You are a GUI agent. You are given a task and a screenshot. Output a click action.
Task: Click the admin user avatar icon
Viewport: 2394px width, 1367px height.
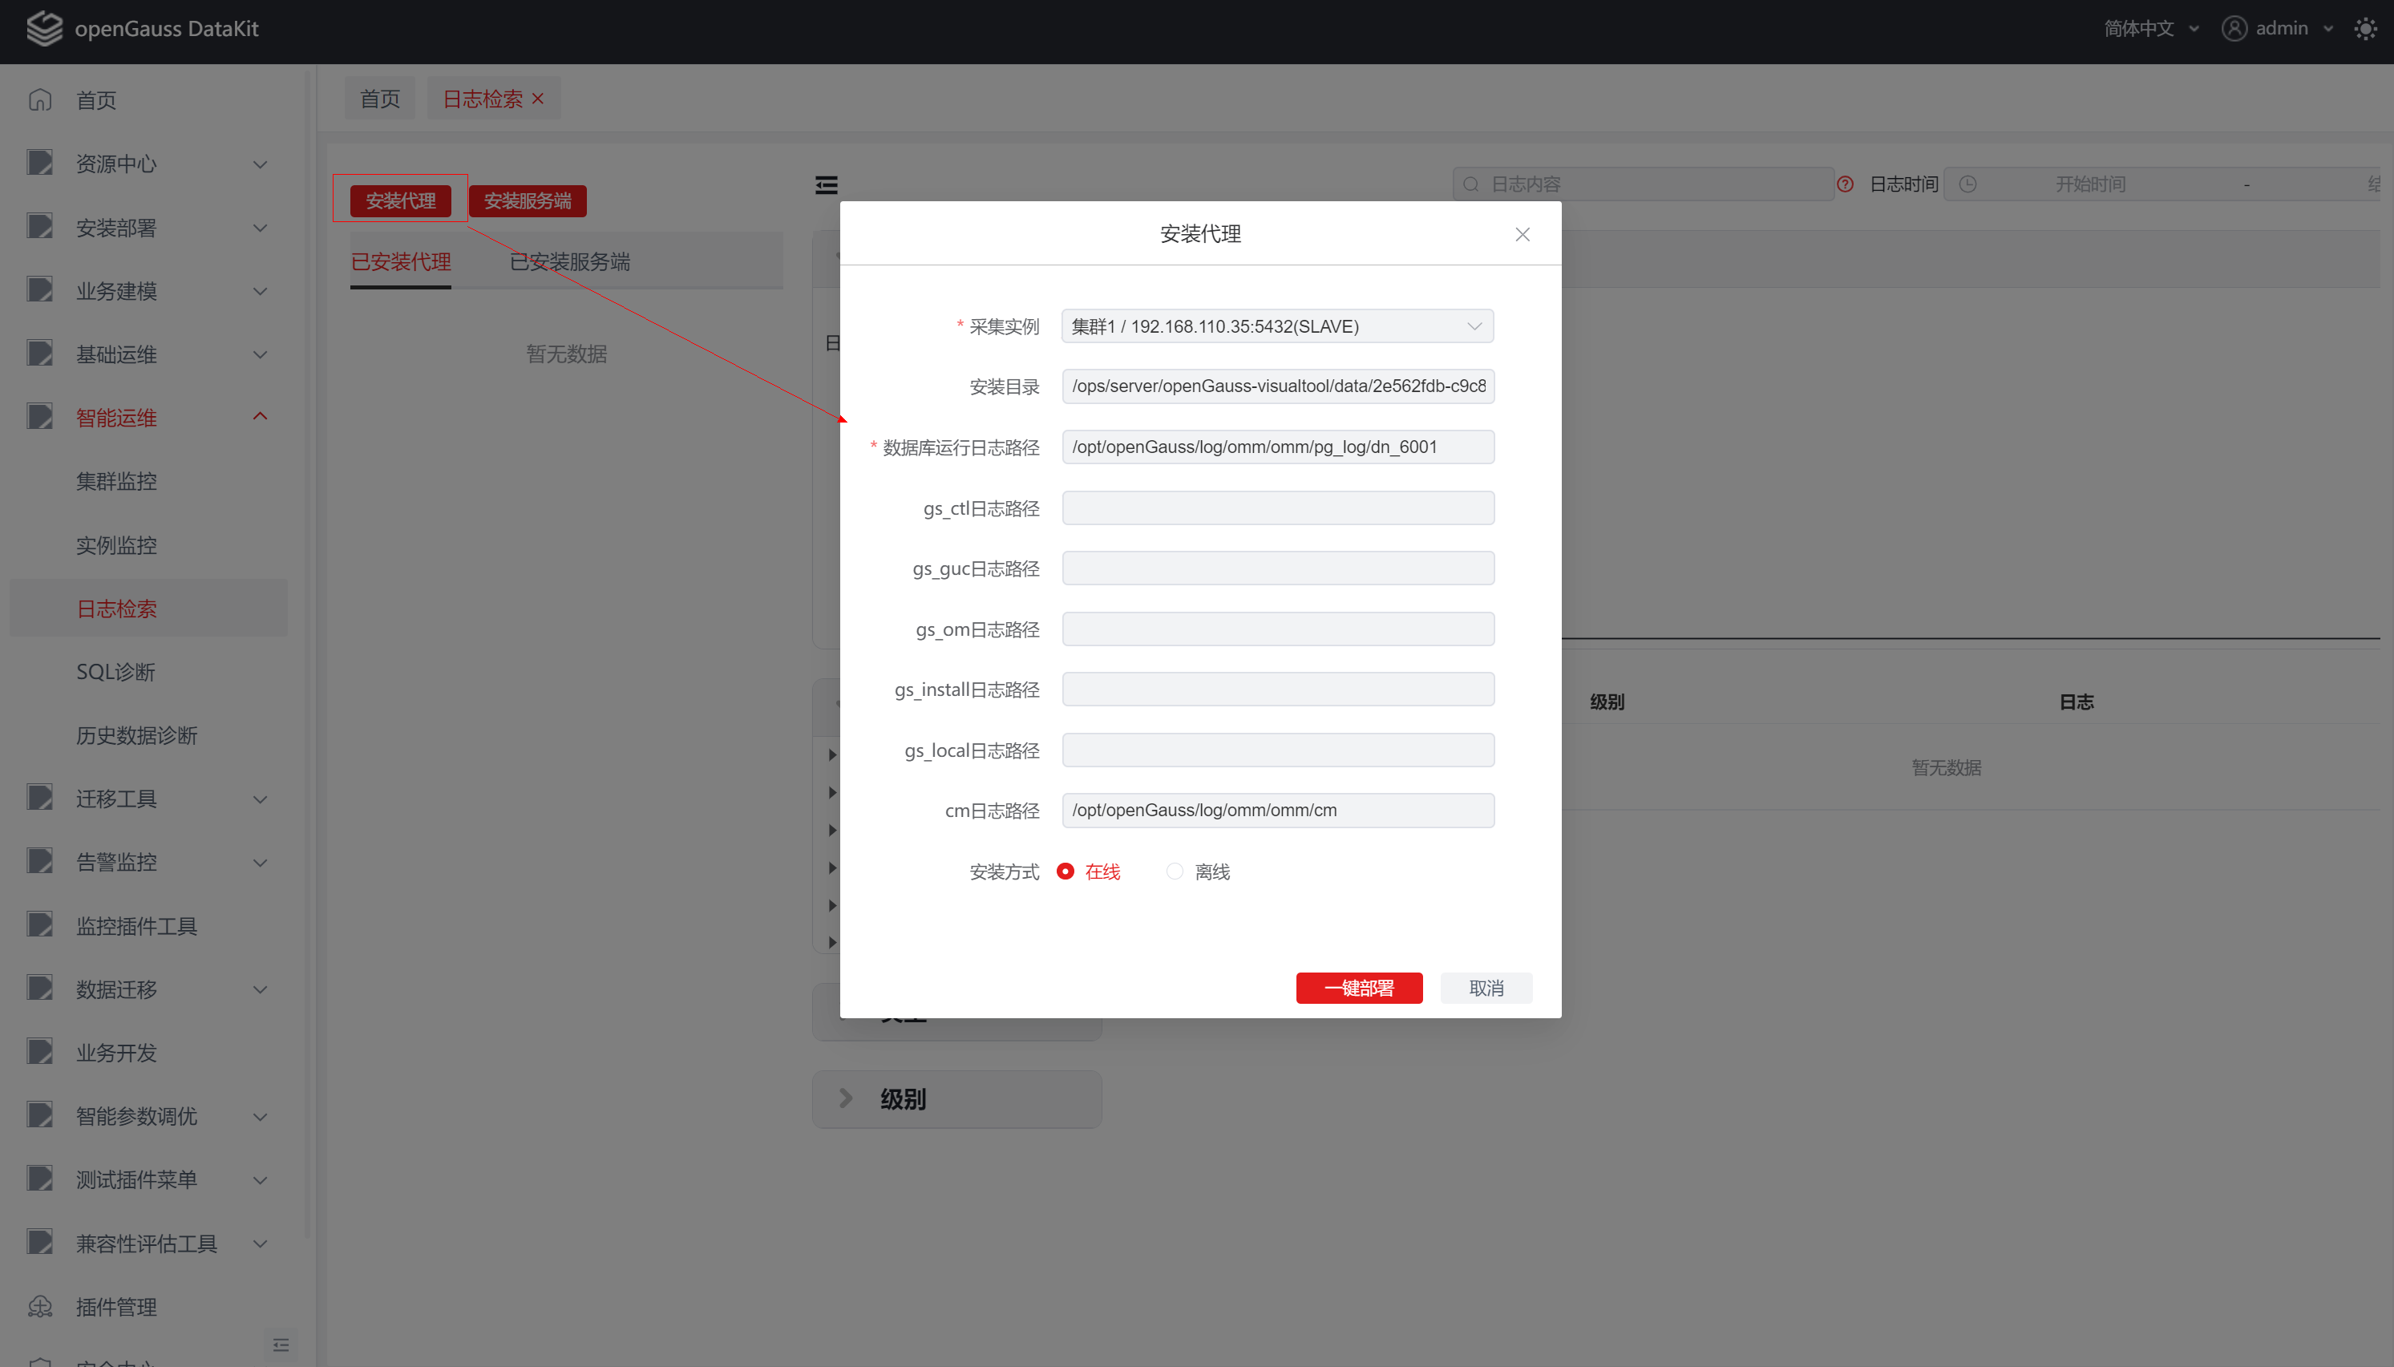tap(2234, 29)
